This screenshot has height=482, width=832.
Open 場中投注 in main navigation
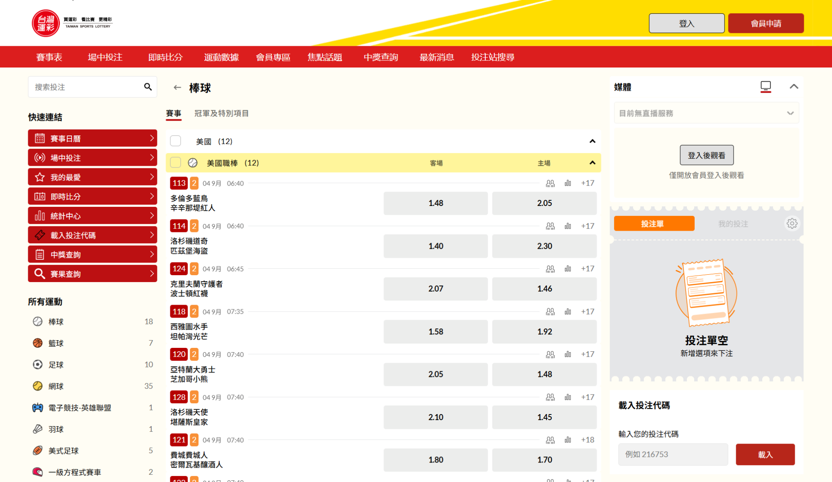click(x=105, y=57)
